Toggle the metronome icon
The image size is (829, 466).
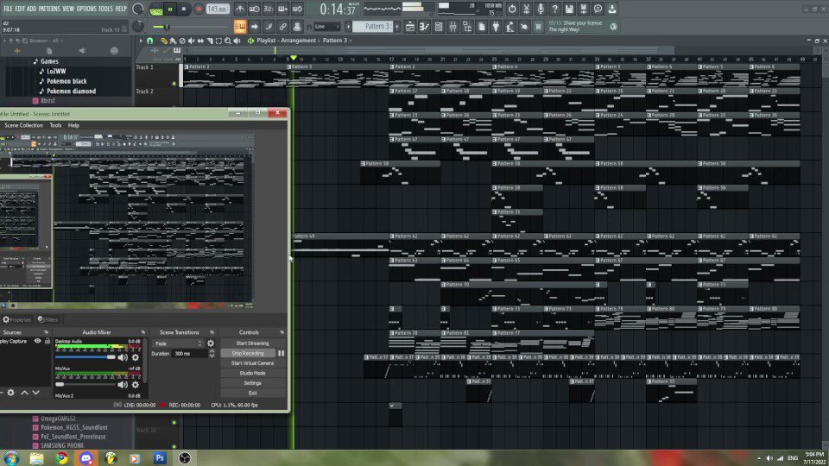239,9
